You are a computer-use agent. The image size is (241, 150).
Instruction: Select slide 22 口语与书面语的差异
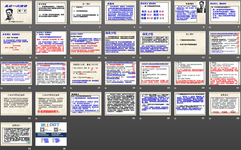17,105
